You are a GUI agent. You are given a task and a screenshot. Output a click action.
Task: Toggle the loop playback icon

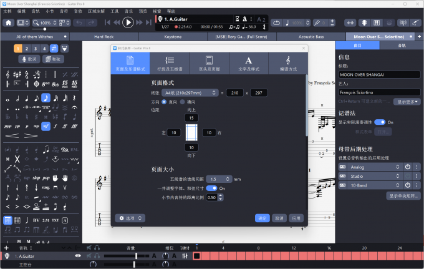(276, 22)
